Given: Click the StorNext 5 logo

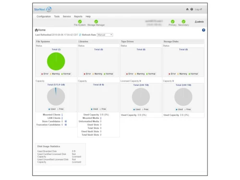Looking at the screenshot, I should [x=43, y=9].
